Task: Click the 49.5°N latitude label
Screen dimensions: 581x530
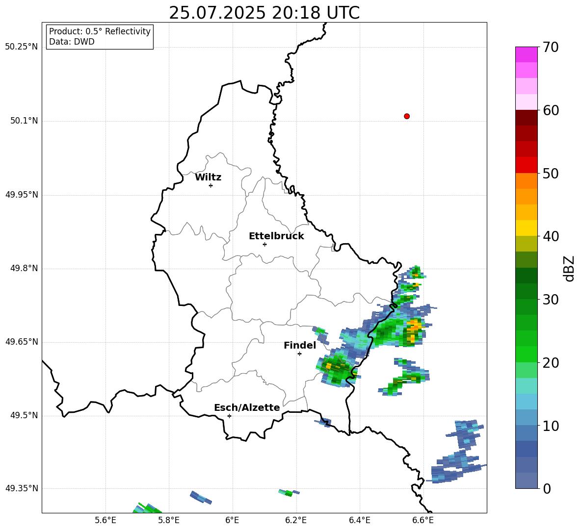Action: pos(24,416)
